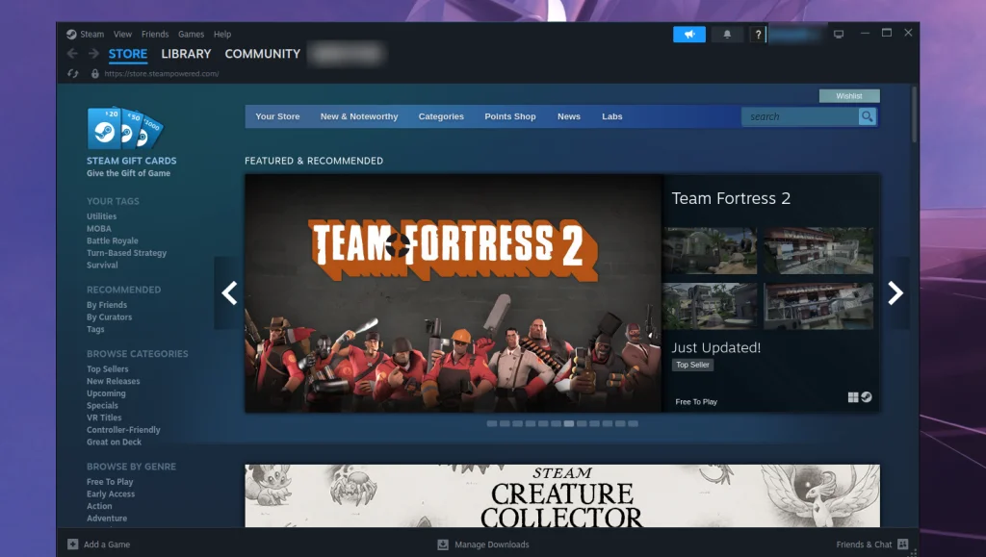Focus the store search field

800,116
